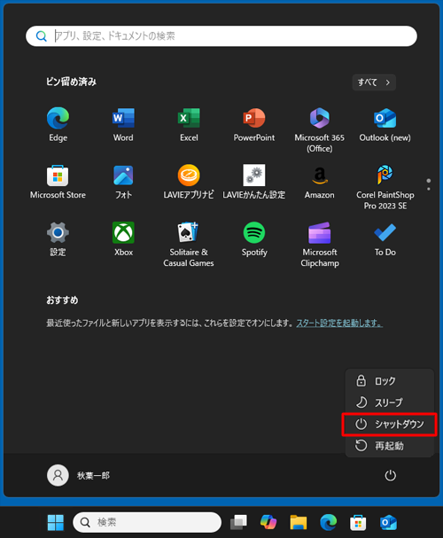Image resolution: width=443 pixels, height=538 pixels.
Task: Click the power button icon
Action: [x=390, y=476]
